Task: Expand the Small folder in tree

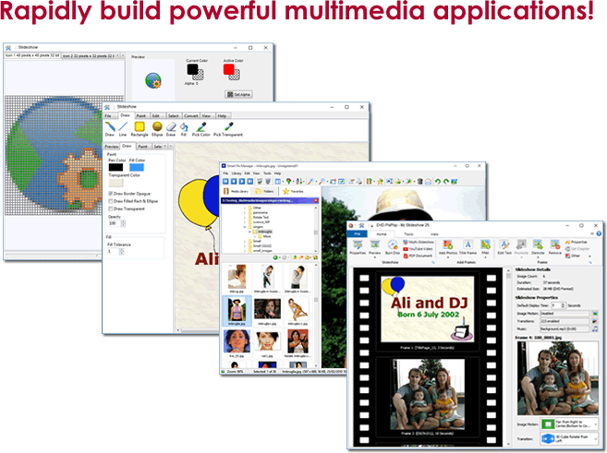Action: (x=245, y=241)
